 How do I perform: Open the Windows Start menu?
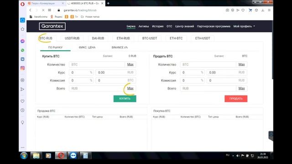coord(24,156)
